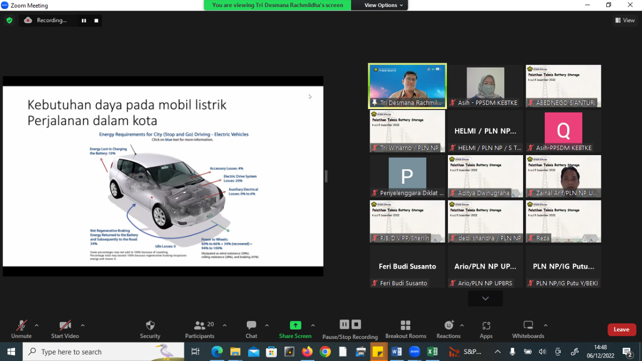Select Tri Winarno / PLN NP tile
642x361 pixels.
click(x=407, y=131)
